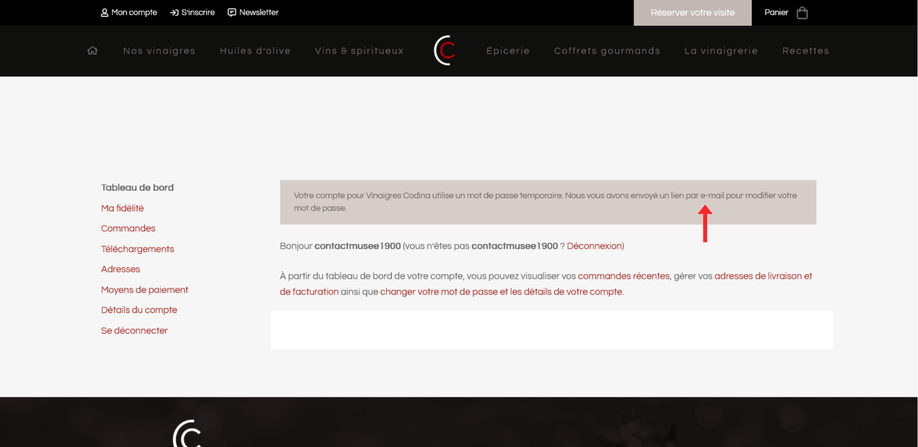918x447 pixels.
Task: Click the home icon in navigation
Action: 93,51
